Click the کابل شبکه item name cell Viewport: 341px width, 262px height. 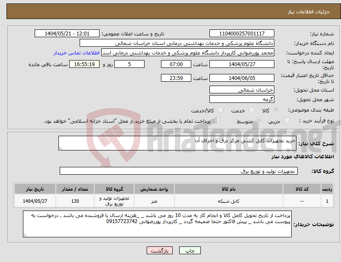(x=228, y=201)
